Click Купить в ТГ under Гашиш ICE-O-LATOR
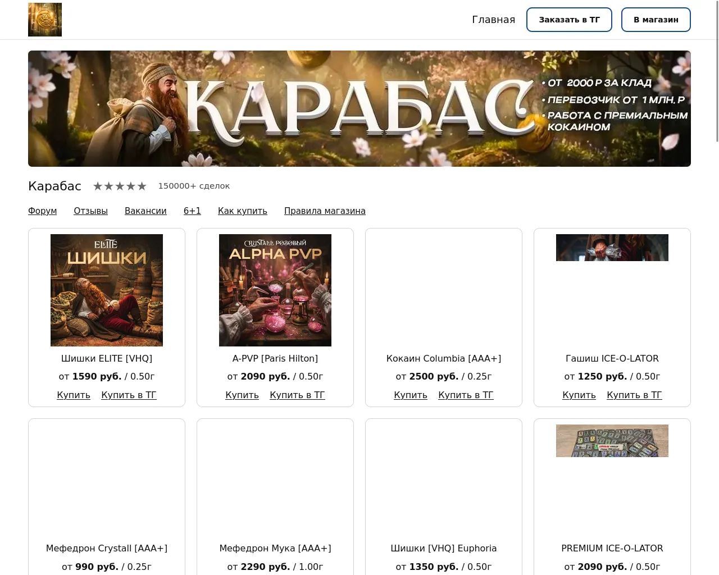 [x=634, y=395]
